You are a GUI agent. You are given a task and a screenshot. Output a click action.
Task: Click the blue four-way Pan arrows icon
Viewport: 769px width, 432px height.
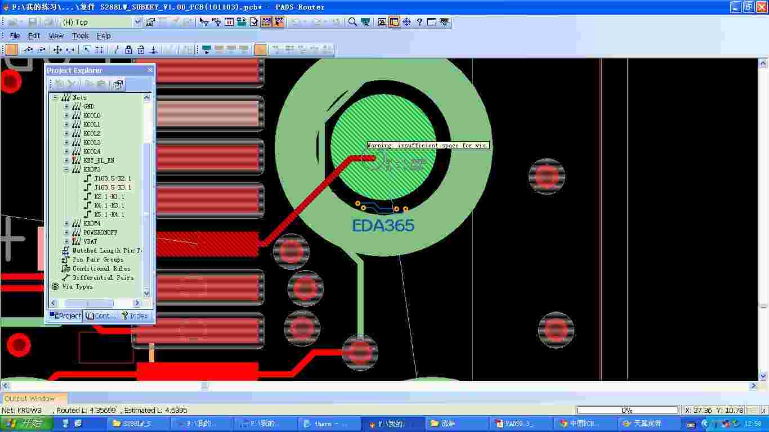tap(406, 22)
